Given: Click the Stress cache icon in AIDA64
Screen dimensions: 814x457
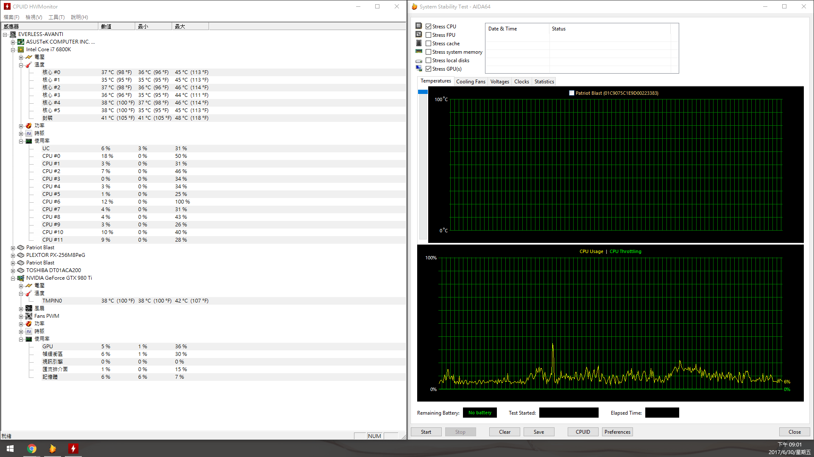Looking at the screenshot, I should (419, 43).
